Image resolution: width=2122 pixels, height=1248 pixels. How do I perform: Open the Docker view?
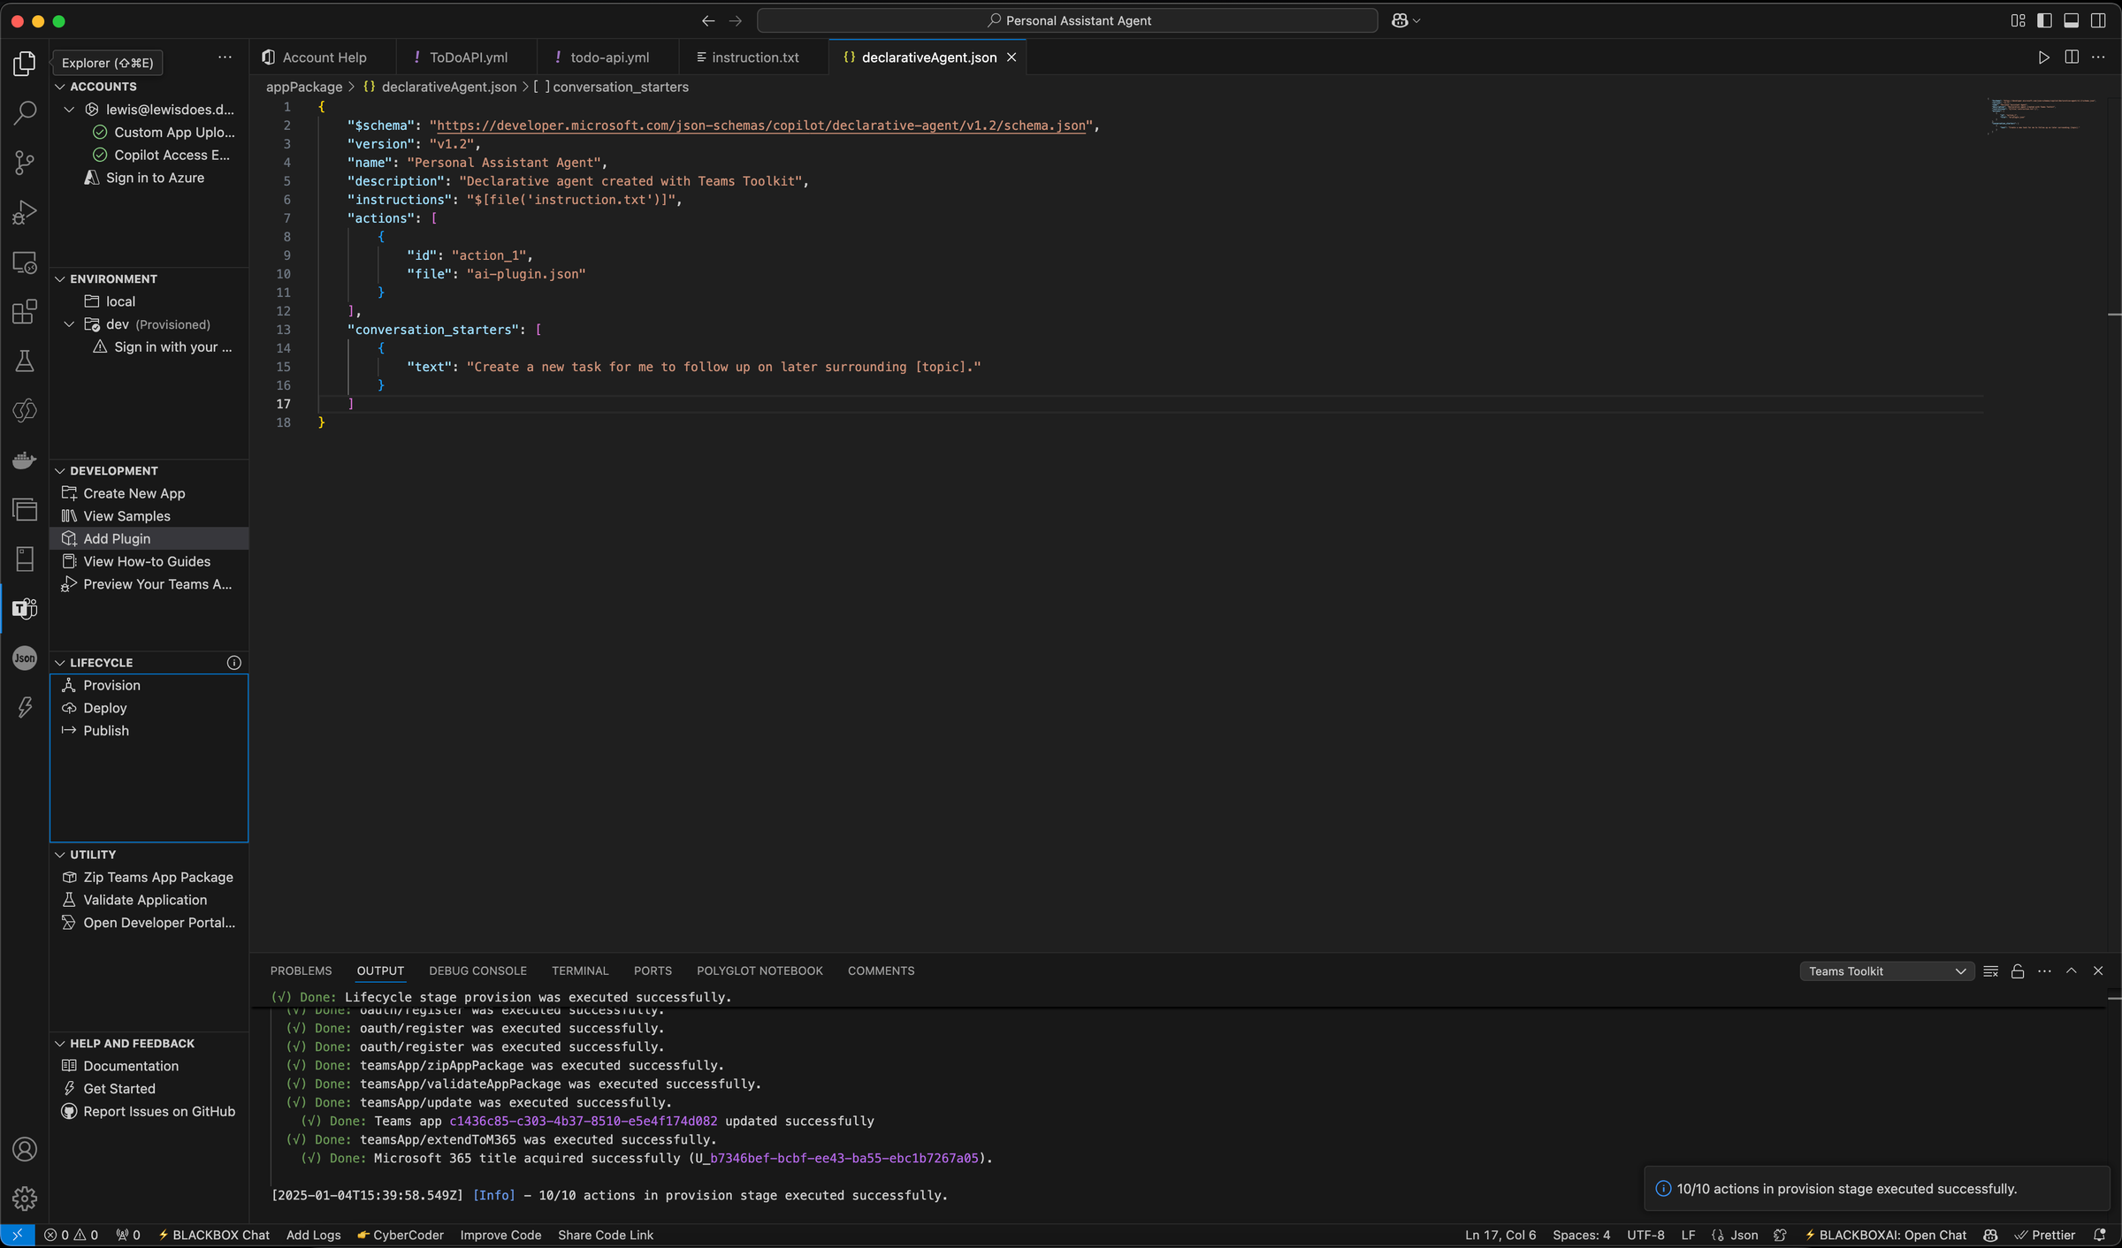(x=24, y=460)
